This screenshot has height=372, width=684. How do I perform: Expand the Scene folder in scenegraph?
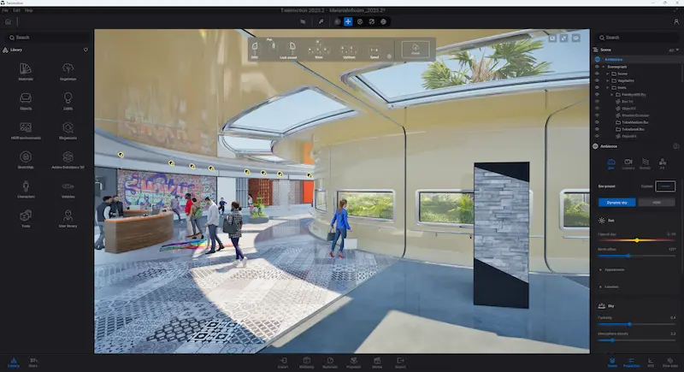coord(608,74)
